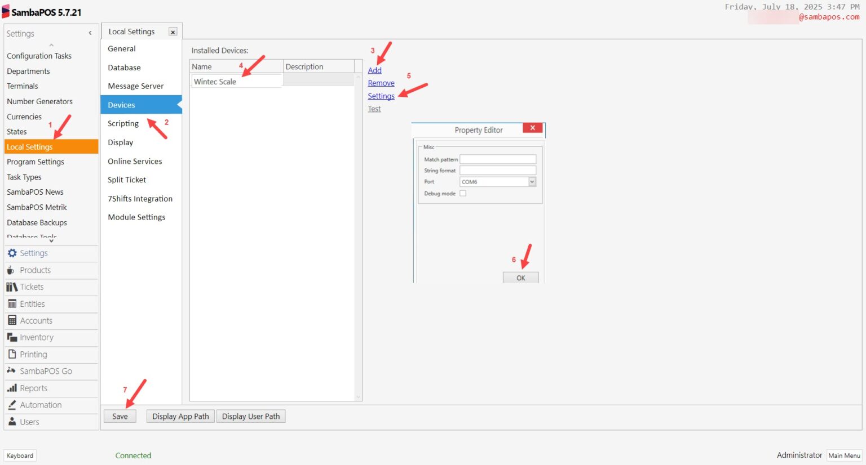This screenshot has width=866, height=465.
Task: Switch to the Scripting section
Action: click(123, 123)
